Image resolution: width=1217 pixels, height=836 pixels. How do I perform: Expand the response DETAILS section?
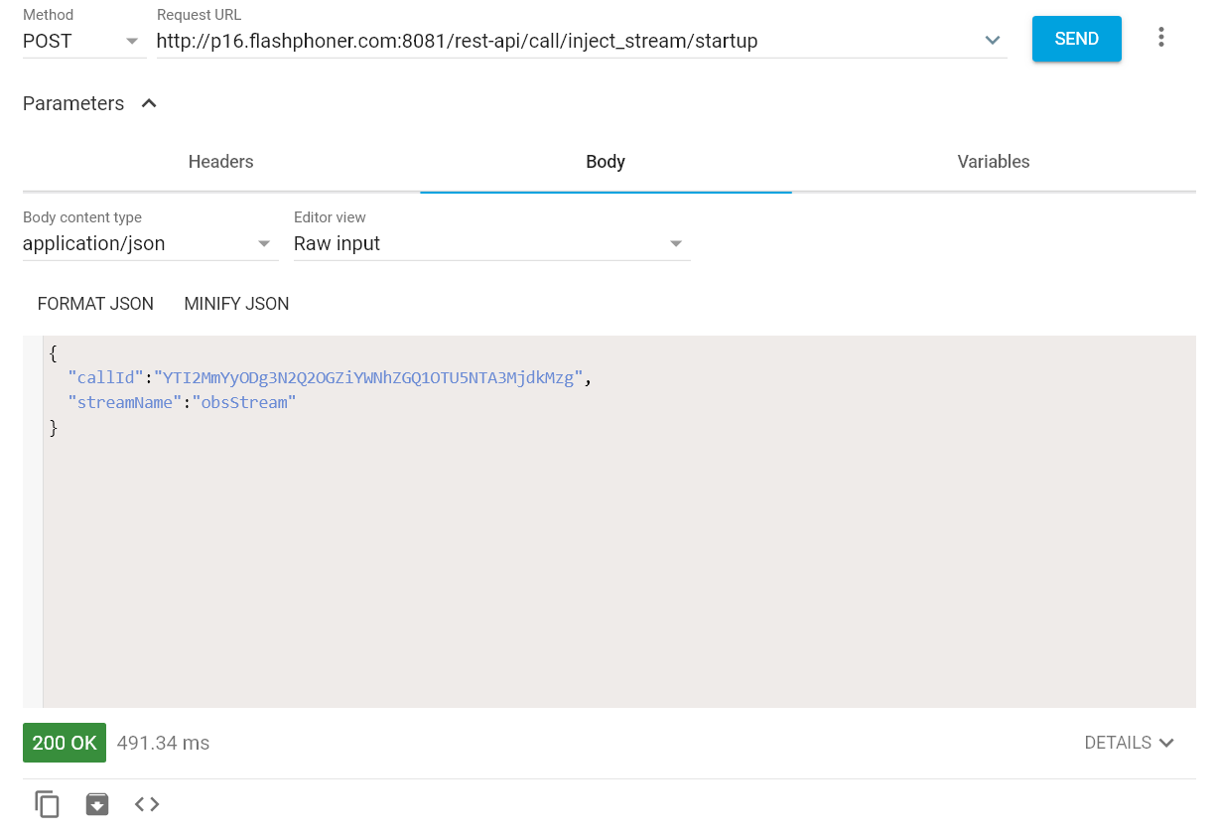1129,743
